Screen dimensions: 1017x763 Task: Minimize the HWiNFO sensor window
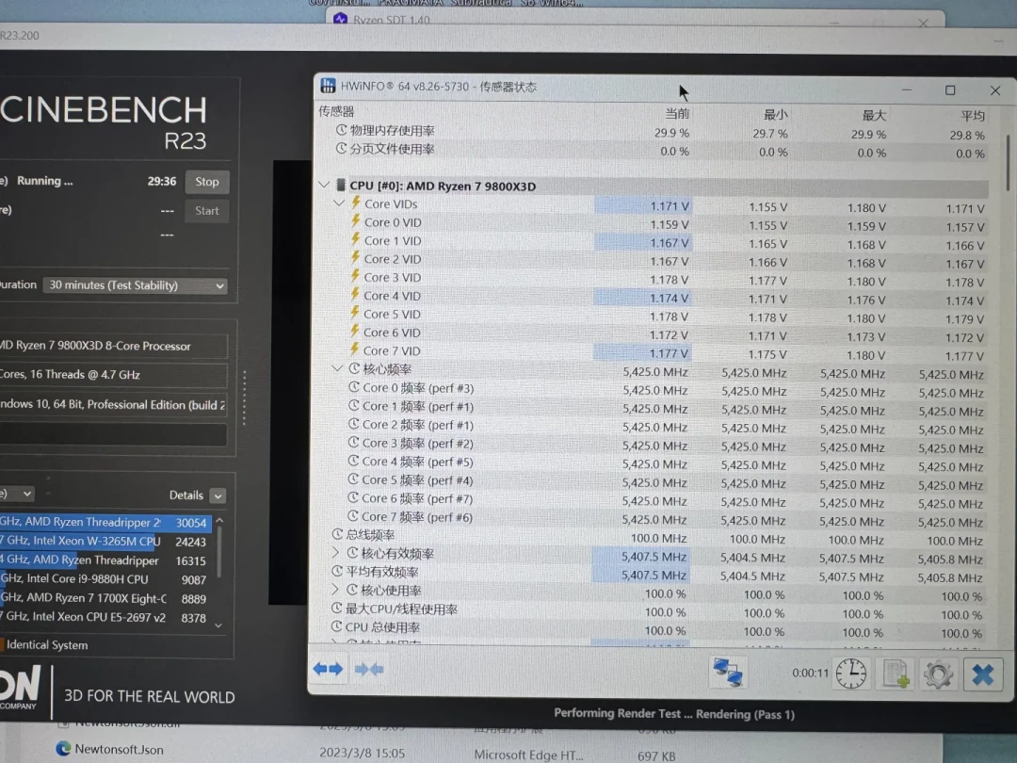click(x=907, y=89)
